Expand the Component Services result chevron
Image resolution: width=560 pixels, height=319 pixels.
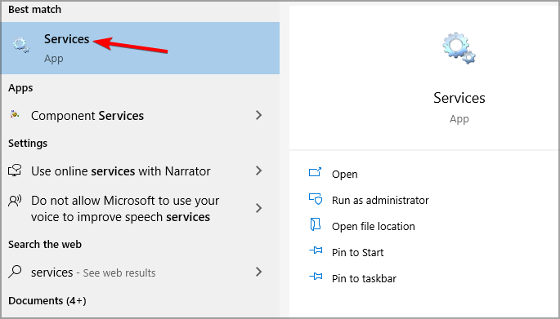[259, 115]
